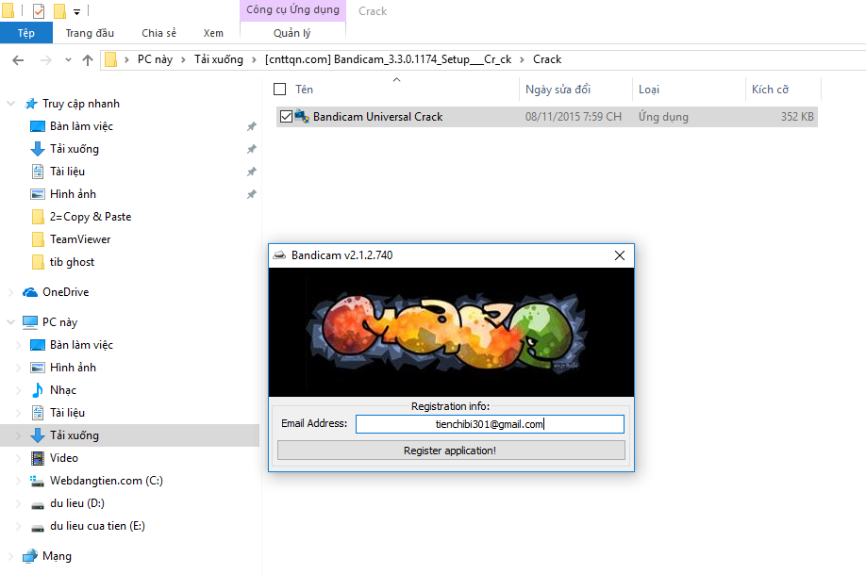This screenshot has width=866, height=574.
Task: Open the recent locations dropdown
Action: point(68,59)
